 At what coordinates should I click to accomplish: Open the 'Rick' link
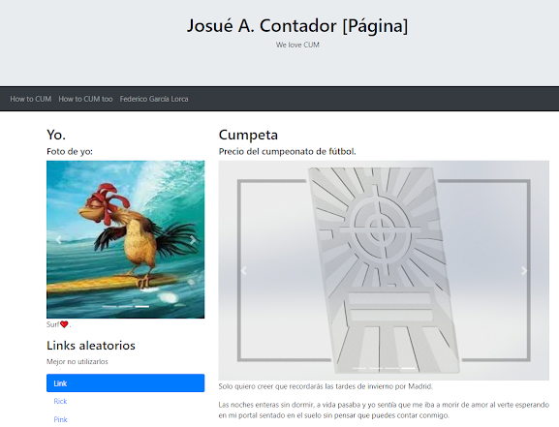[60, 401]
